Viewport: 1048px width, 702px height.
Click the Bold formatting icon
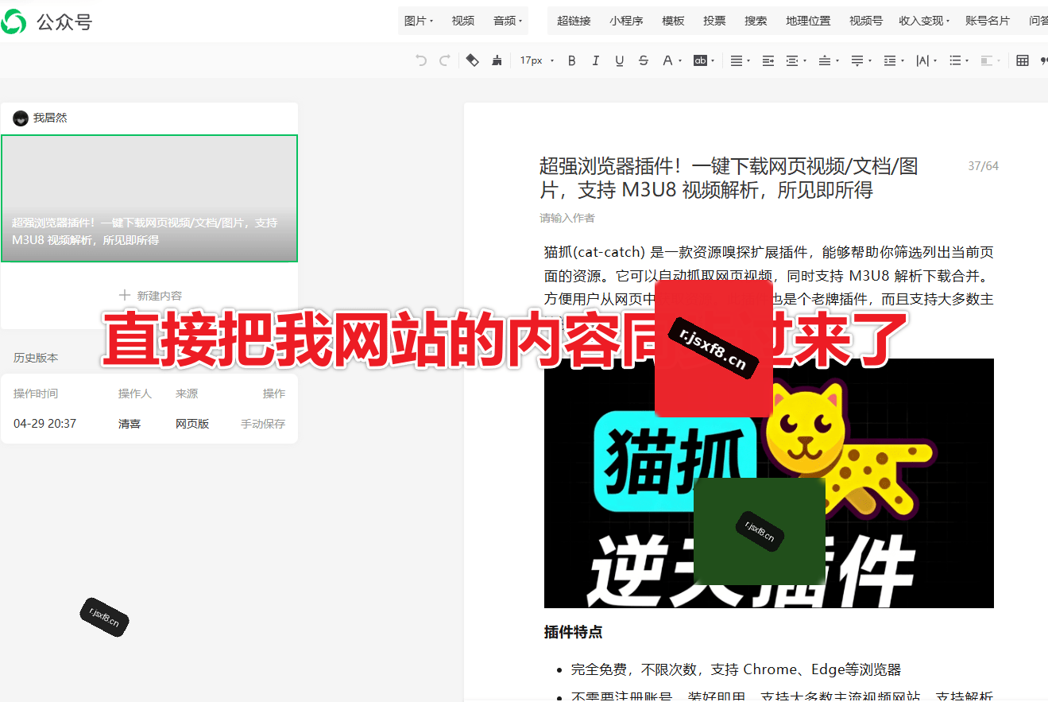point(571,60)
